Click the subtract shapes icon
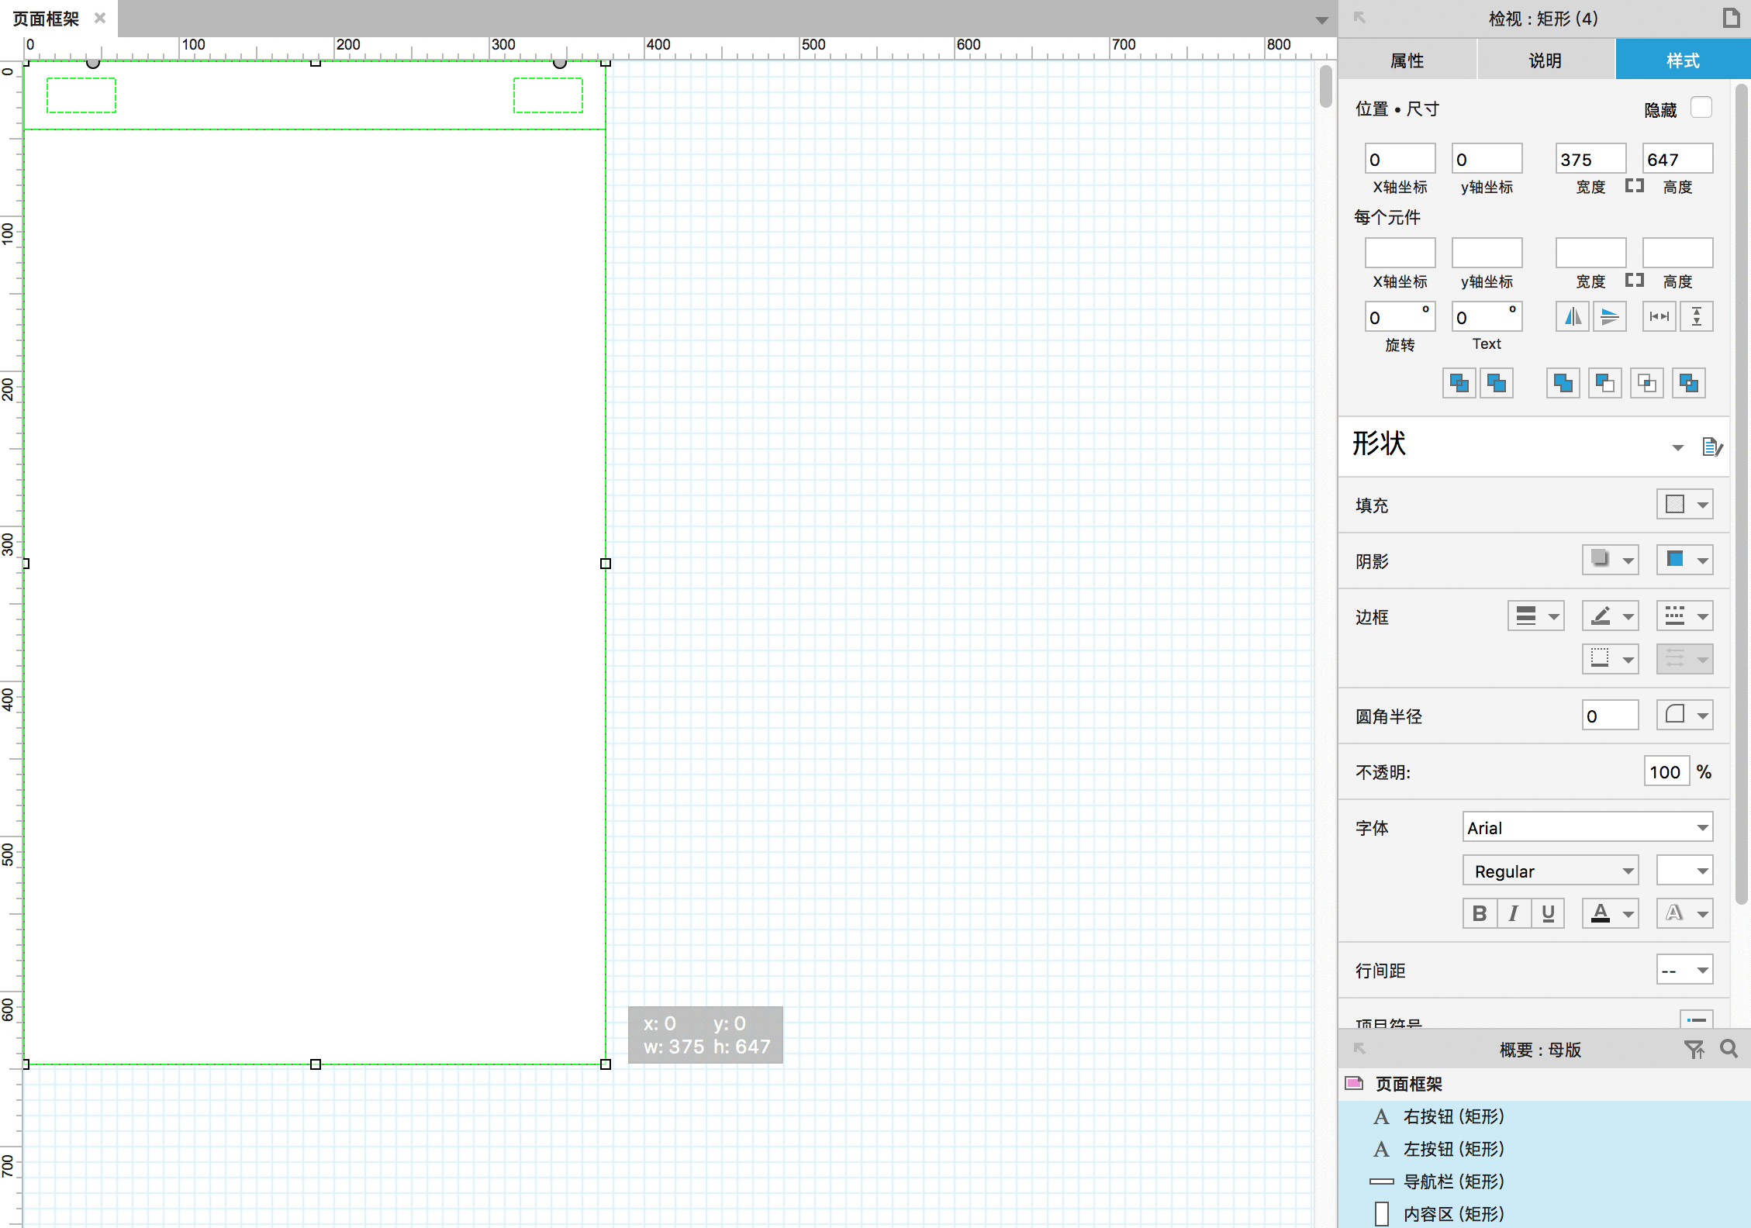Viewport: 1751px width, 1228px height. 1605,383
